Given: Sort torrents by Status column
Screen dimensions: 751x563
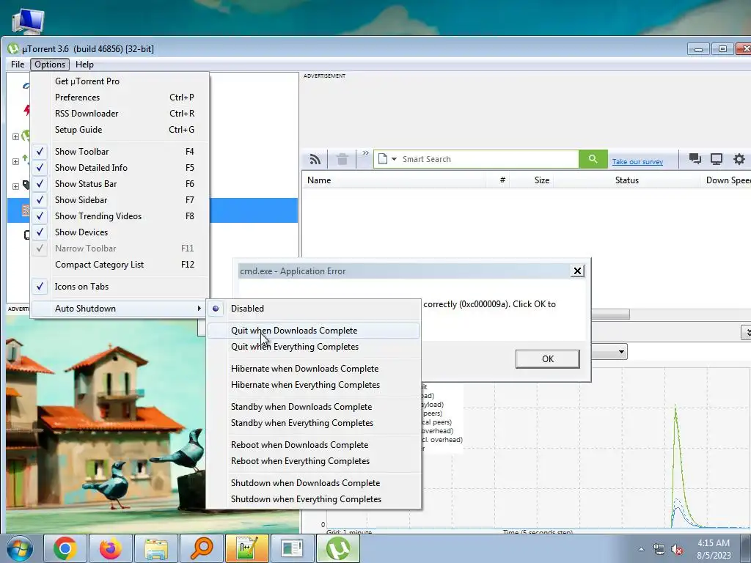Looking at the screenshot, I should tap(626, 180).
